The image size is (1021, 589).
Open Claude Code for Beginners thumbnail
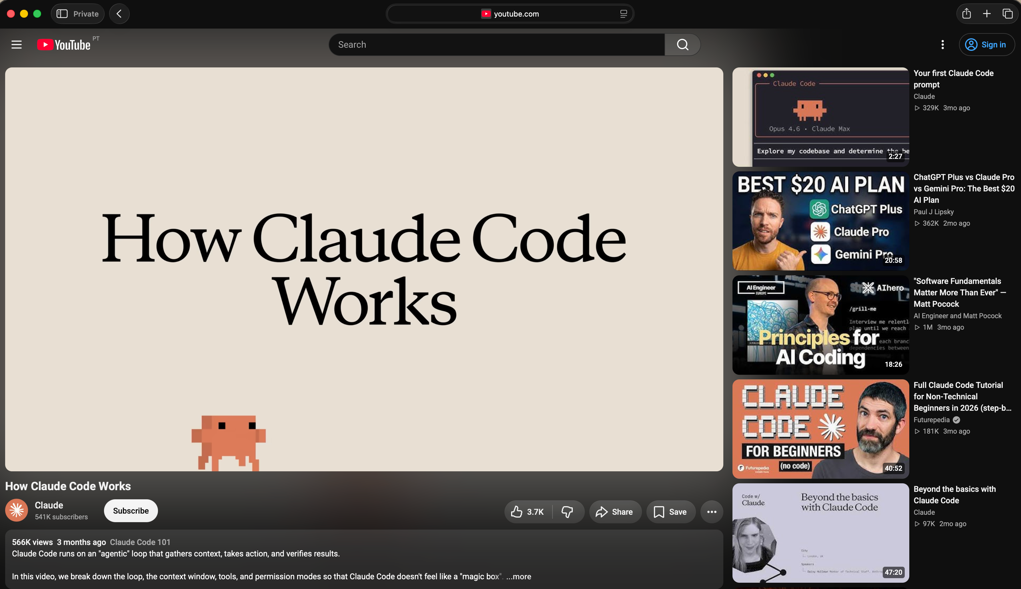click(x=821, y=429)
